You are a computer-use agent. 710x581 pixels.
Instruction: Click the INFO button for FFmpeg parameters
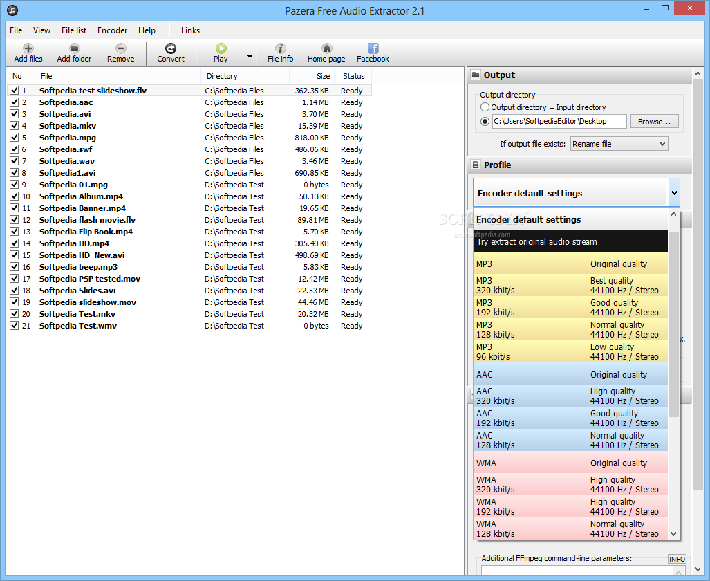677,559
